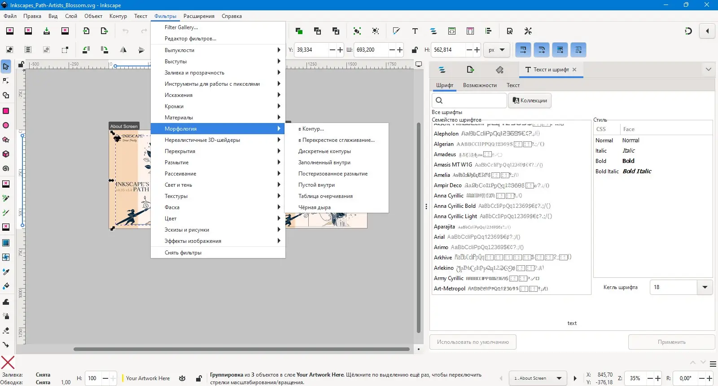Rotate selection 90 degrees counter-clockwise
Screen dimensions: 718x386
click(86, 50)
